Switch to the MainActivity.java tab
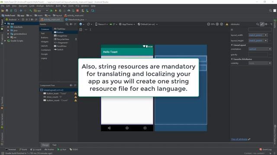Screen dimensions: 277x155 76,20
